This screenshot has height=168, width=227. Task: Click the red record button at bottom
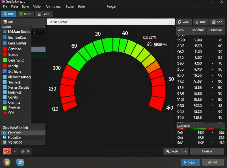click(x=7, y=151)
